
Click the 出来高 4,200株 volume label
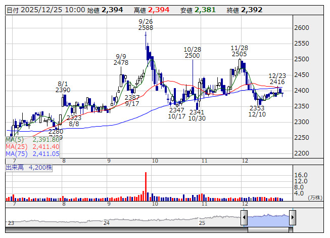pyautogui.click(x=29, y=168)
